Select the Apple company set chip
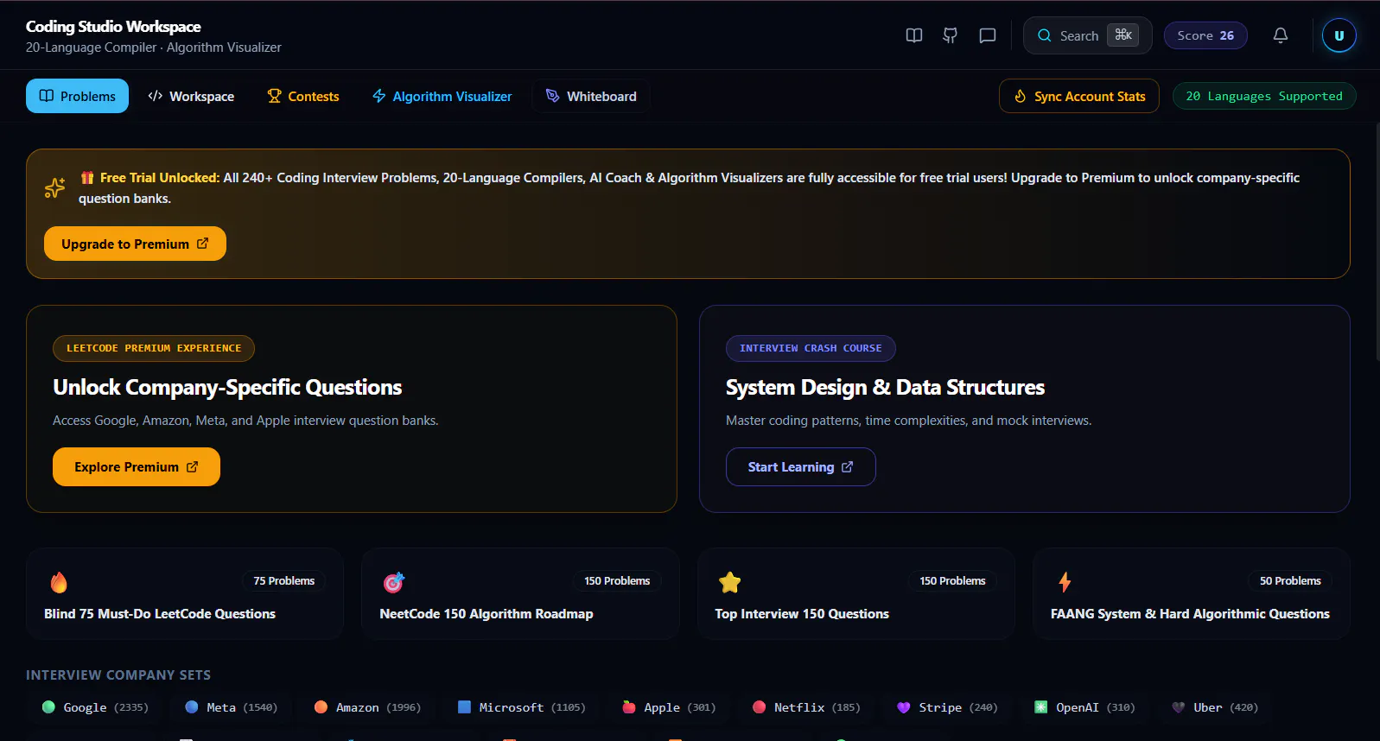This screenshot has height=741, width=1380. (670, 707)
